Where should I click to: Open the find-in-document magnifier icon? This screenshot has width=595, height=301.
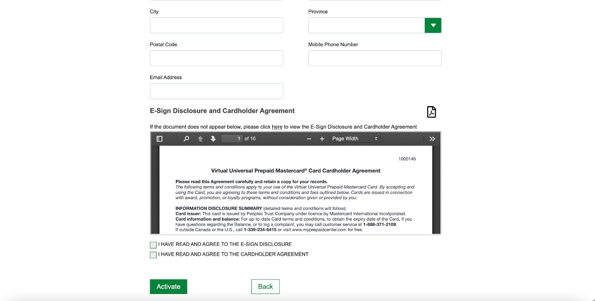point(186,139)
